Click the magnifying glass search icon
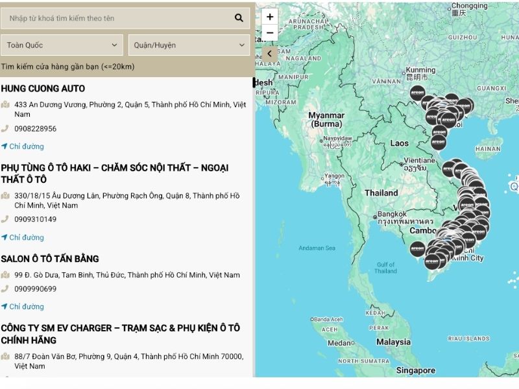Screen dimensions: 519x389 239,18
